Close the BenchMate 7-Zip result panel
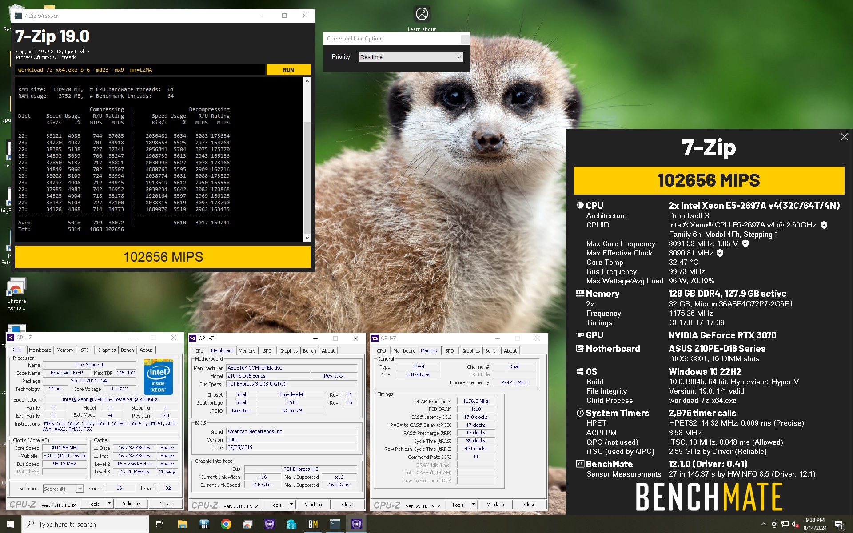This screenshot has width=853, height=533. coord(844,137)
